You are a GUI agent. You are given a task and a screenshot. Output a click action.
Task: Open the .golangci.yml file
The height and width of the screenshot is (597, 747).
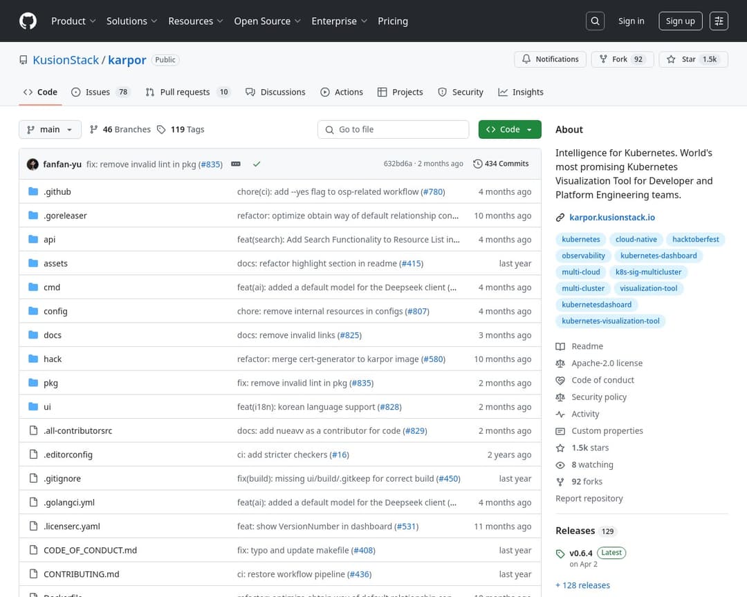(69, 502)
